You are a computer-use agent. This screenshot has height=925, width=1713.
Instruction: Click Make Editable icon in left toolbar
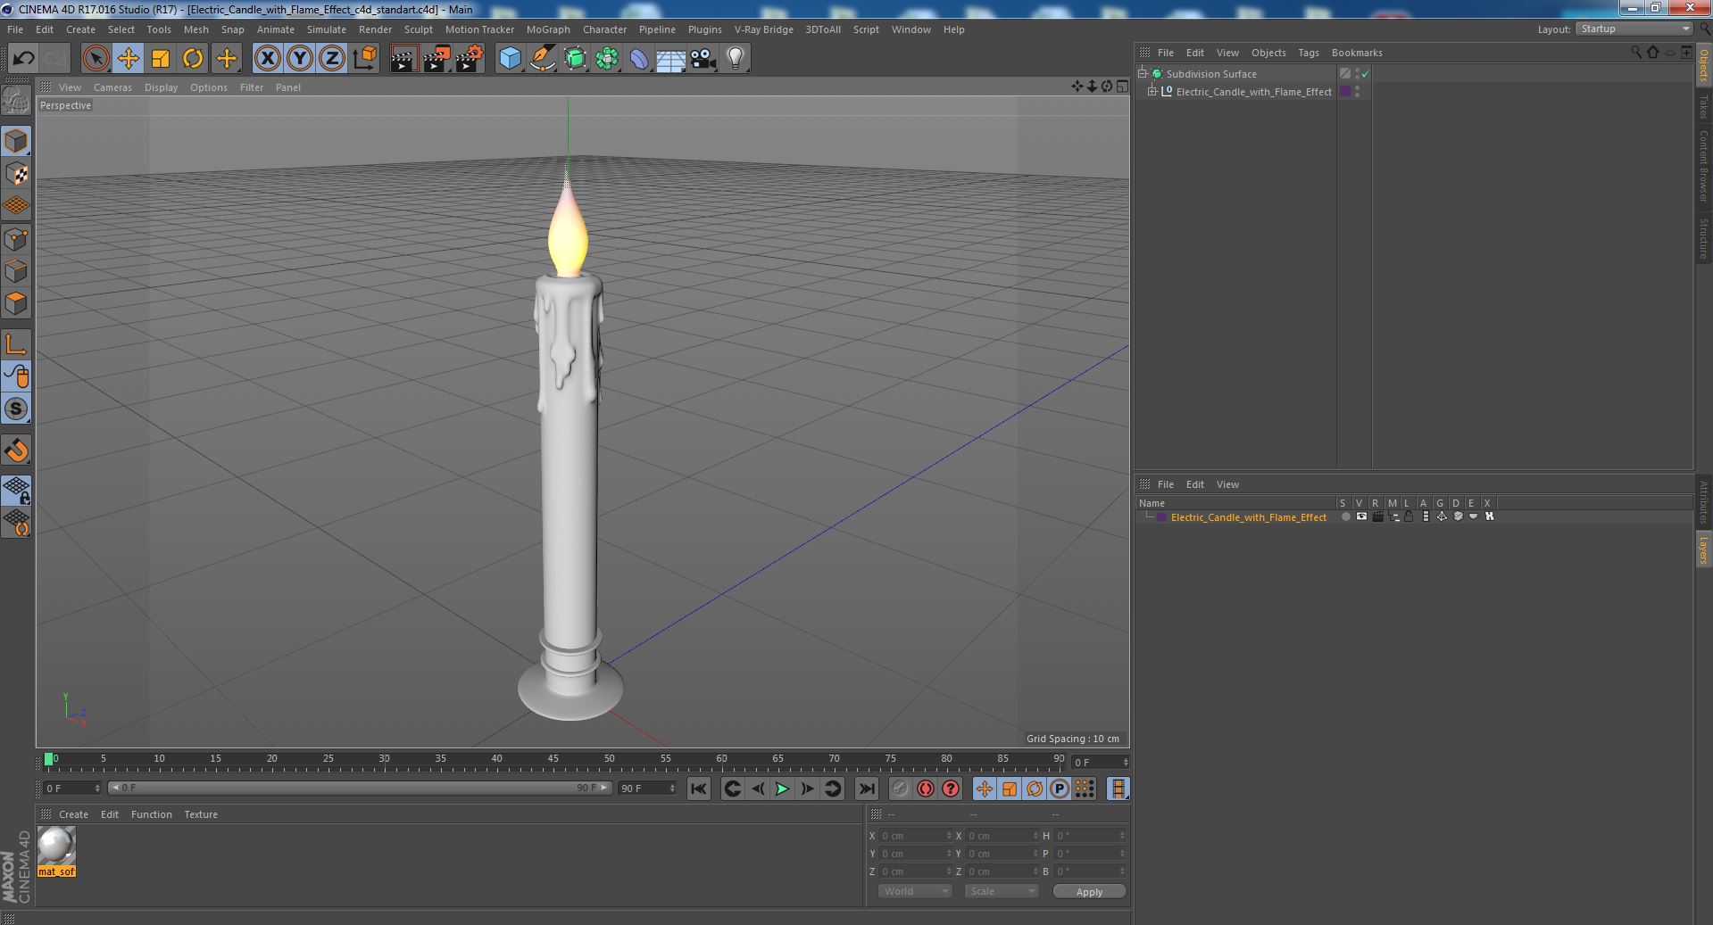pos(16,99)
